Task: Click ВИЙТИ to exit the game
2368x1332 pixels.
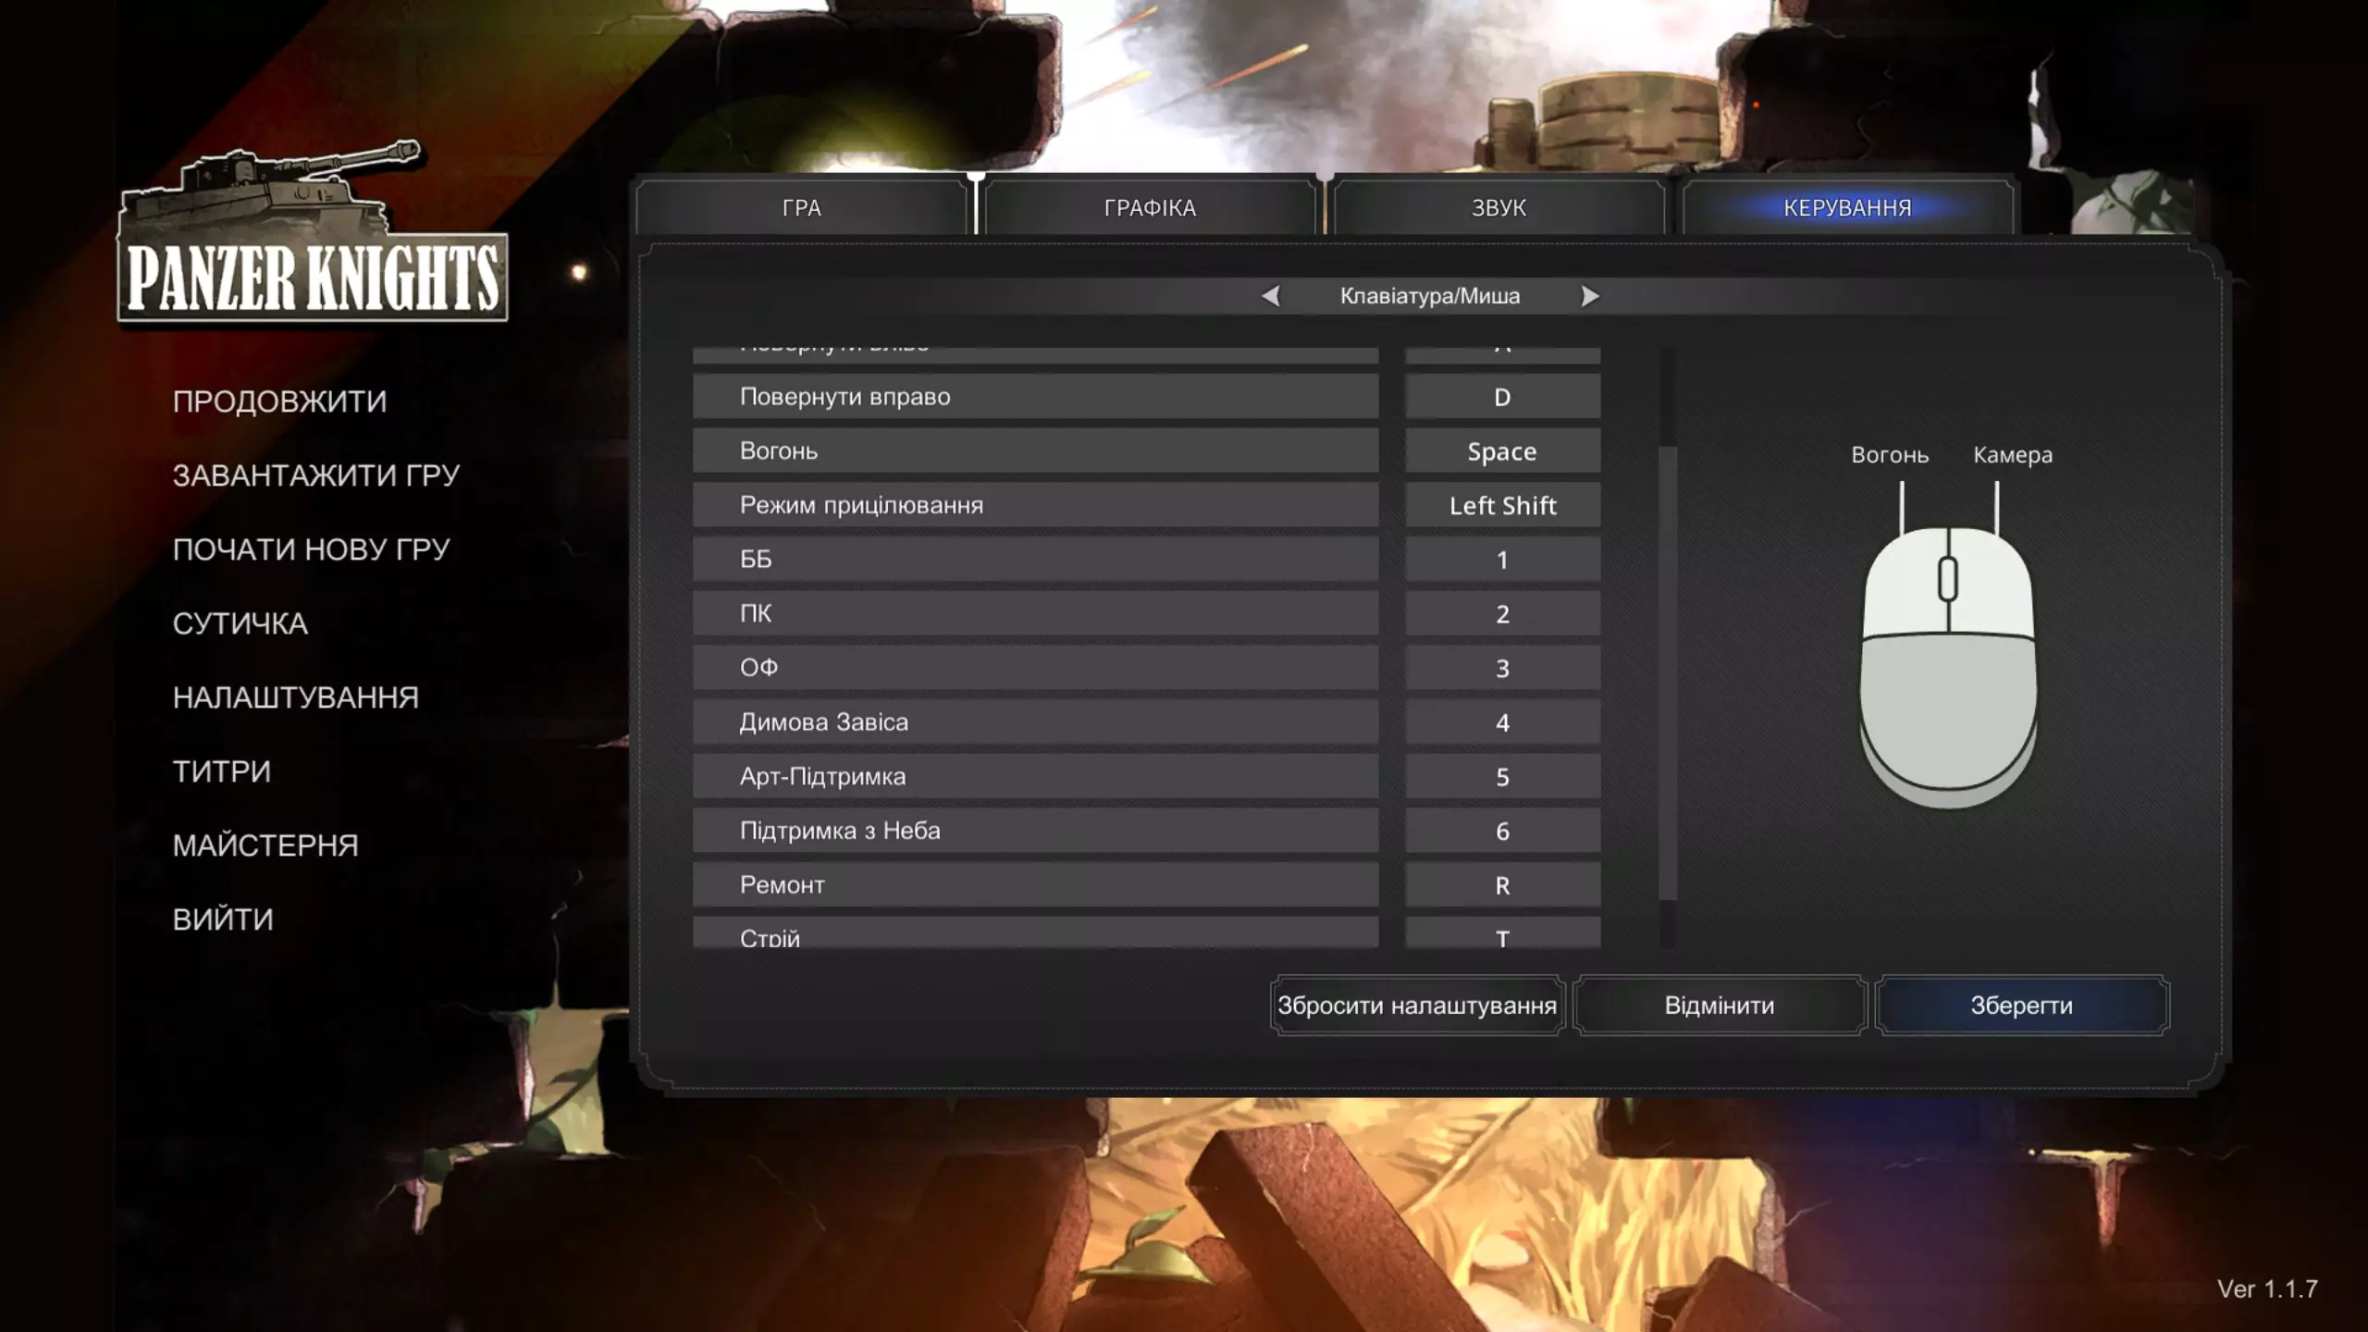Action: pos(223,919)
